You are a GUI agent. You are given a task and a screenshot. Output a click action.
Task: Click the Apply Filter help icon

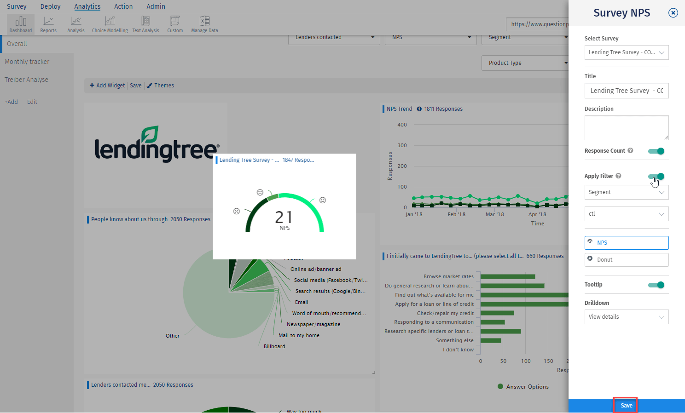pyautogui.click(x=618, y=176)
